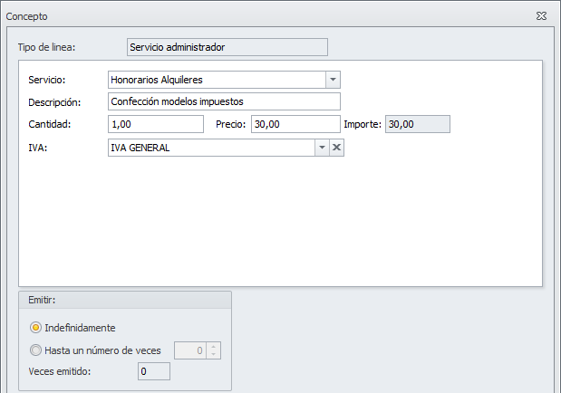
Task: Select the Indefinidamente radio option
Action: click(x=36, y=328)
